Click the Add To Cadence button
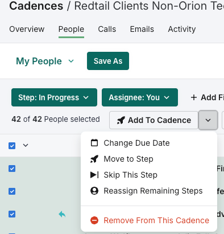Viewport: 224px width, 234px height. [154, 120]
